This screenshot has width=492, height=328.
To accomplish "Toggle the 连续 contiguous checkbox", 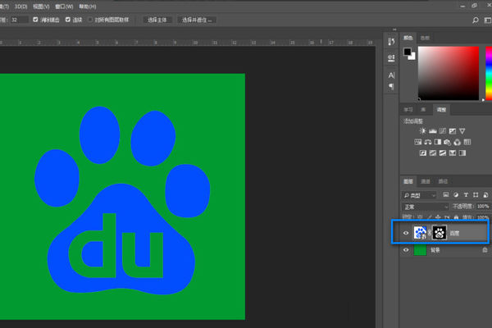I will (68, 20).
